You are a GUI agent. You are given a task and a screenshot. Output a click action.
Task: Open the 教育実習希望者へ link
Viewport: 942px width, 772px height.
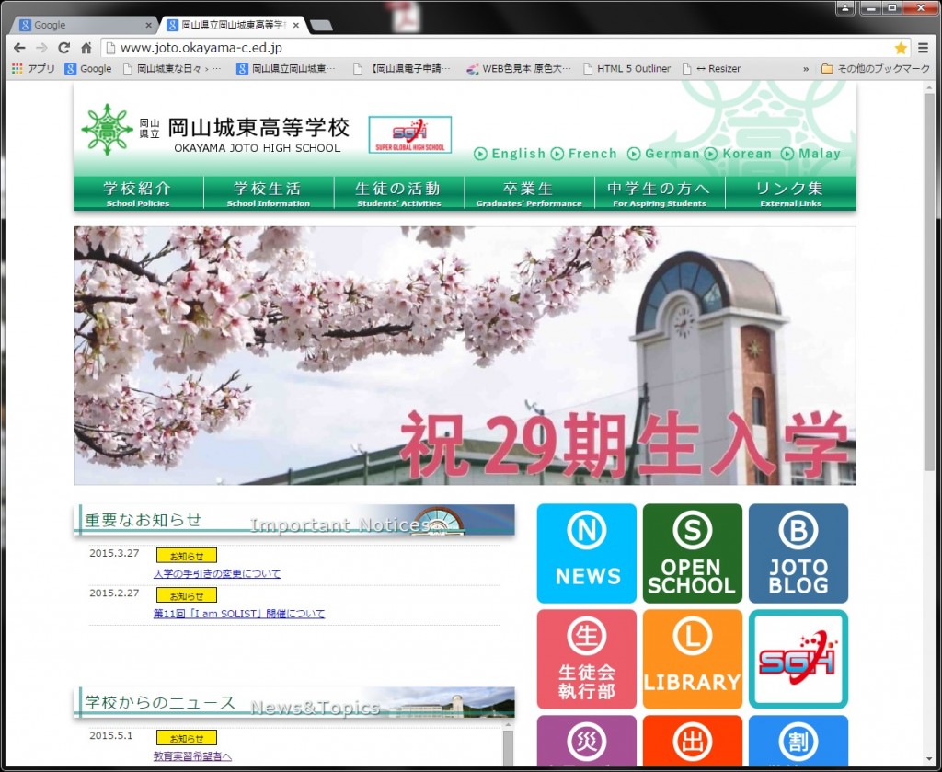[x=192, y=756]
